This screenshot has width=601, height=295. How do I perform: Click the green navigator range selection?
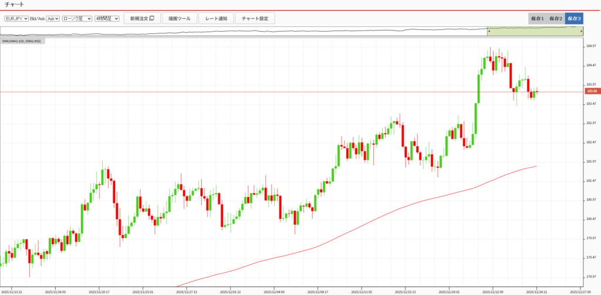[x=534, y=32]
